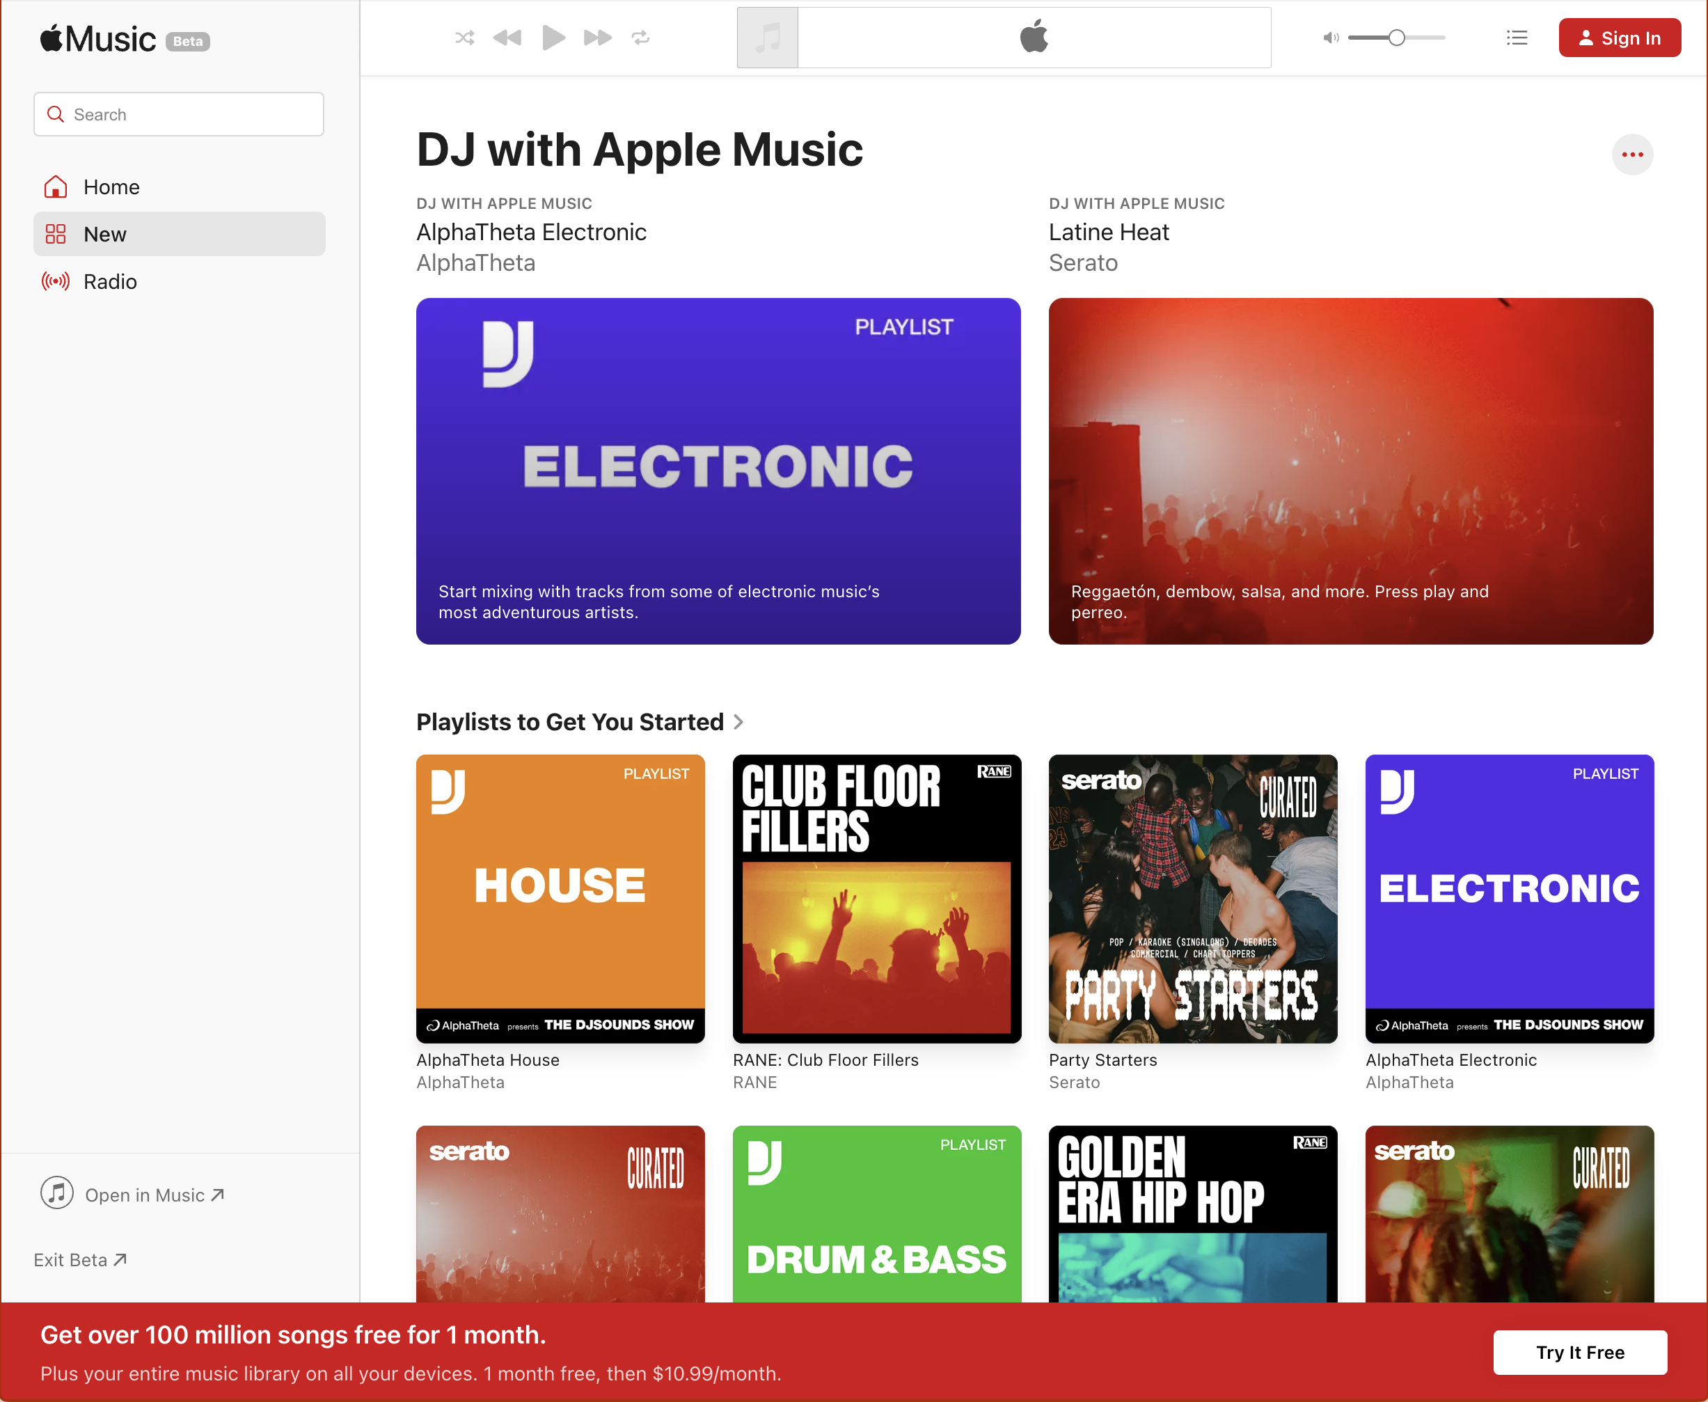This screenshot has height=1402, width=1708.
Task: Open AlphaTheta House playlist cover
Action: click(x=560, y=899)
